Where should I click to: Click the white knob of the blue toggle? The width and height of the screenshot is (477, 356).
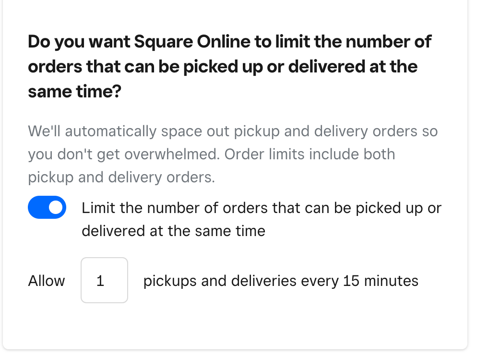click(56, 207)
